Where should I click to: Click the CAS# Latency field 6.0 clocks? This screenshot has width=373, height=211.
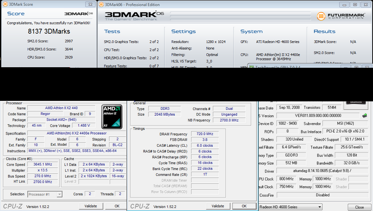pyautogui.click(x=205, y=145)
